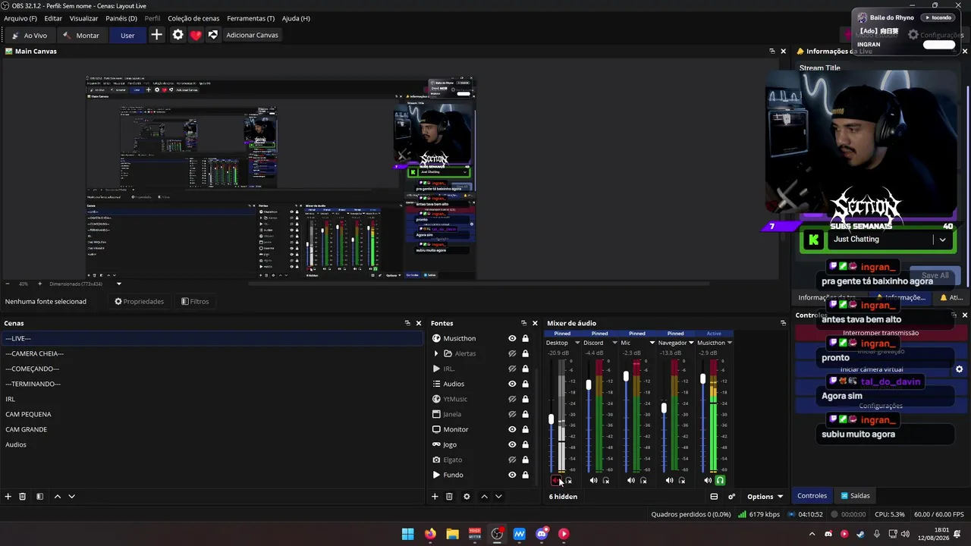This screenshot has width=971, height=546.
Task: Expand the Alertas group
Action: point(436,353)
